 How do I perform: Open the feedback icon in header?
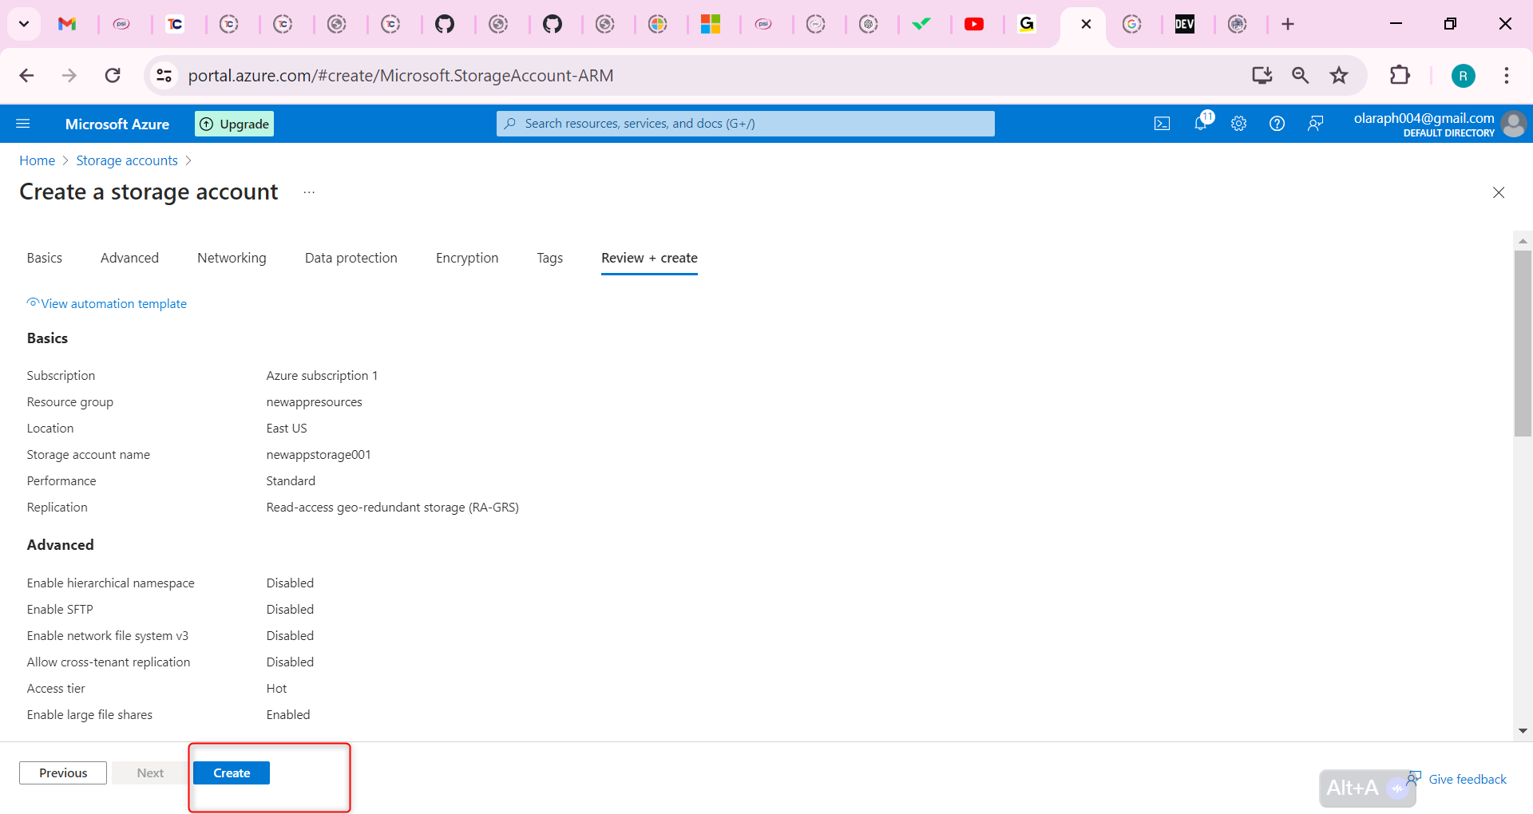click(1315, 124)
